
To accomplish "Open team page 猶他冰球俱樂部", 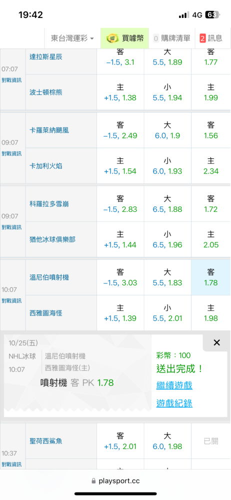I will [x=52, y=239].
